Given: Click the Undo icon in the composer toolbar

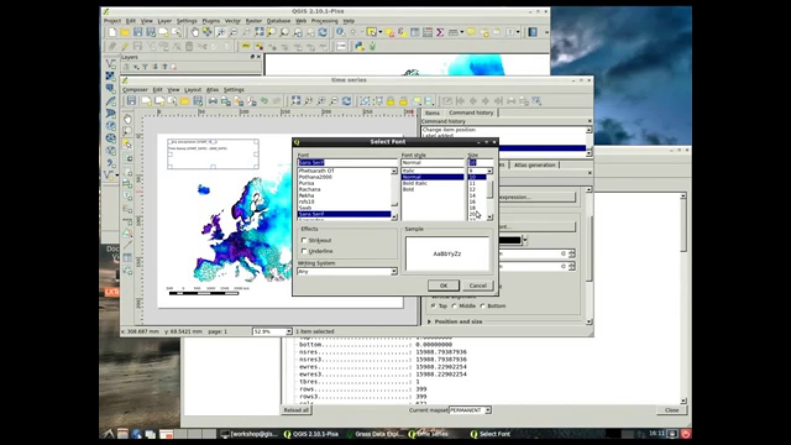Looking at the screenshot, I should pos(264,101).
